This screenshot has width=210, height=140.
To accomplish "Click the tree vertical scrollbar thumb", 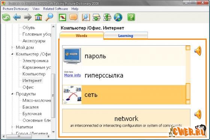I will point(53,95).
